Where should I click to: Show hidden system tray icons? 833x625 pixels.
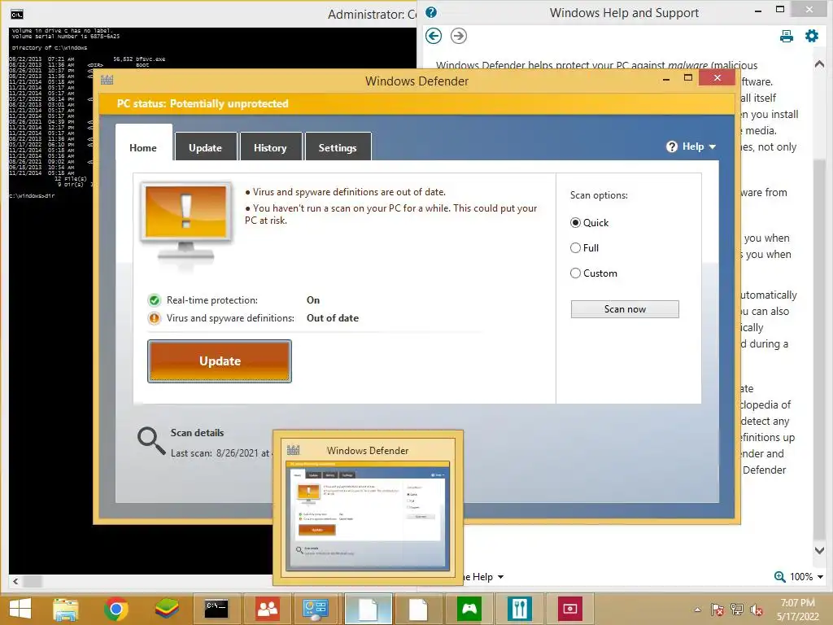697,610
